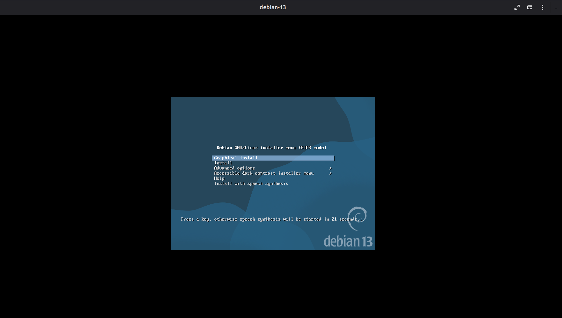This screenshot has height=318, width=562.
Task: Toggle fullscreen mode for the VM viewer
Action: click(517, 7)
